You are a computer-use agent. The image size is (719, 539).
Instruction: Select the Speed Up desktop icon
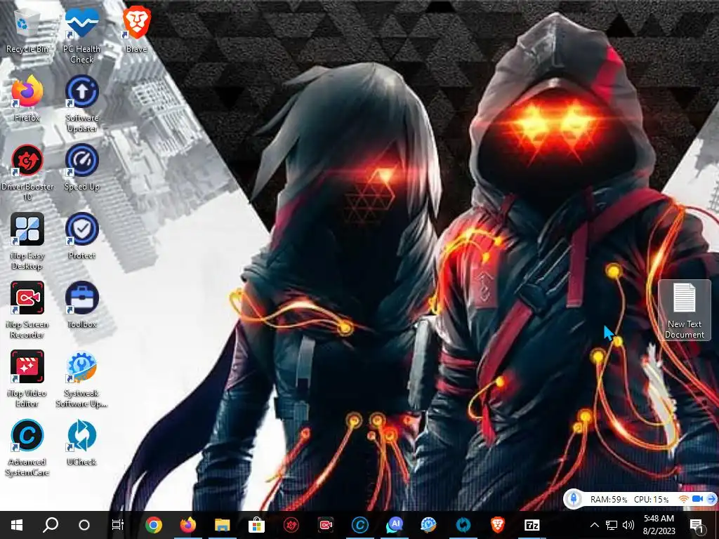tap(81, 168)
